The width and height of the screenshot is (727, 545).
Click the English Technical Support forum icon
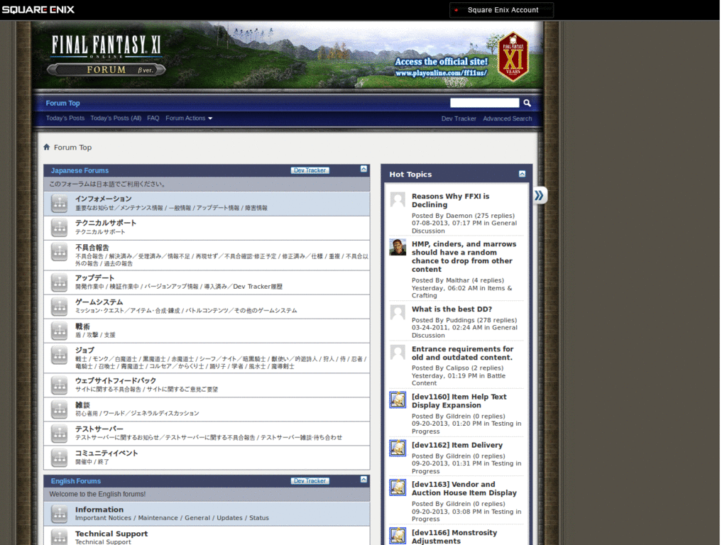pos(60,536)
